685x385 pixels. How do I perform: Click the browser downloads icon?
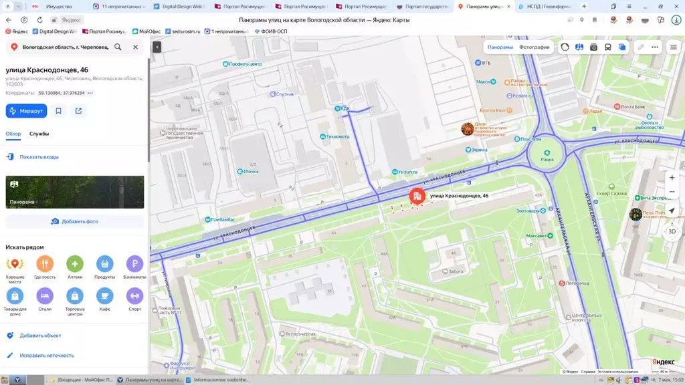676,20
